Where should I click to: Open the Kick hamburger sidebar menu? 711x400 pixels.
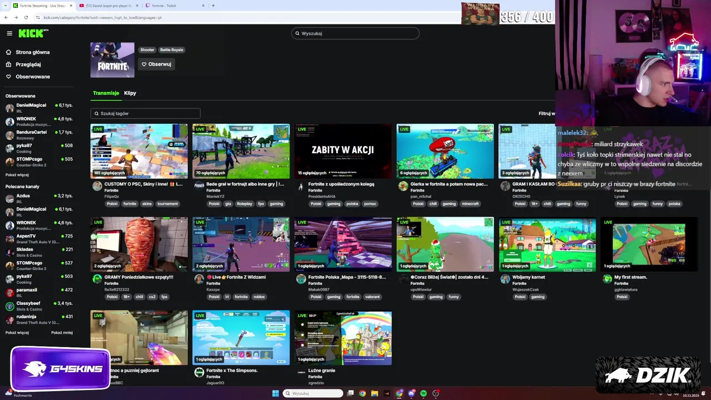[x=9, y=33]
